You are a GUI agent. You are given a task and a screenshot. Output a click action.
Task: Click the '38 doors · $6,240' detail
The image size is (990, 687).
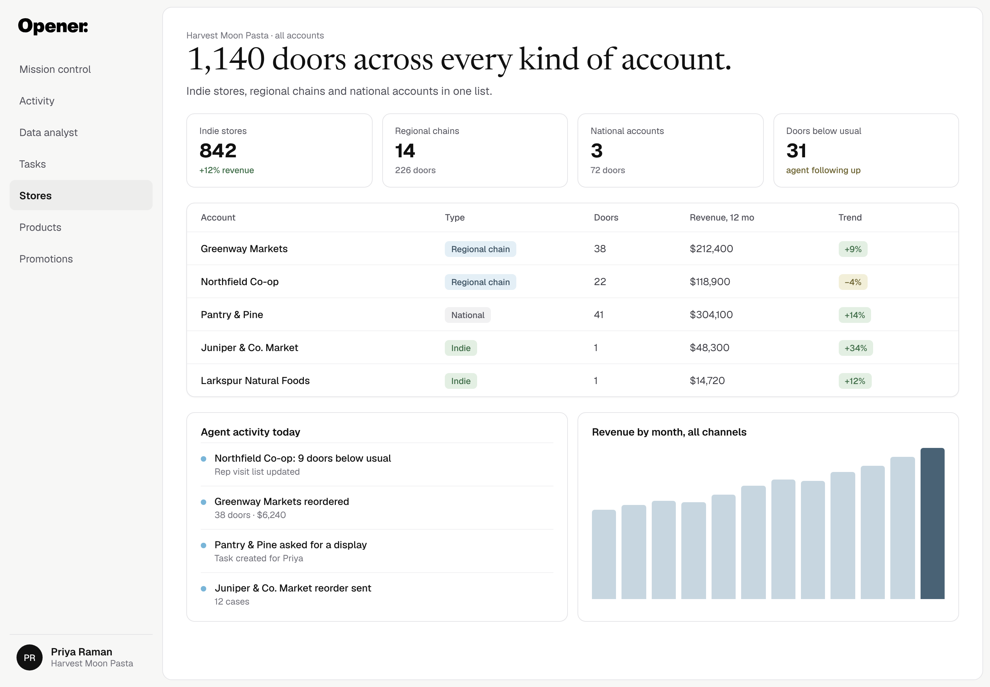point(250,515)
